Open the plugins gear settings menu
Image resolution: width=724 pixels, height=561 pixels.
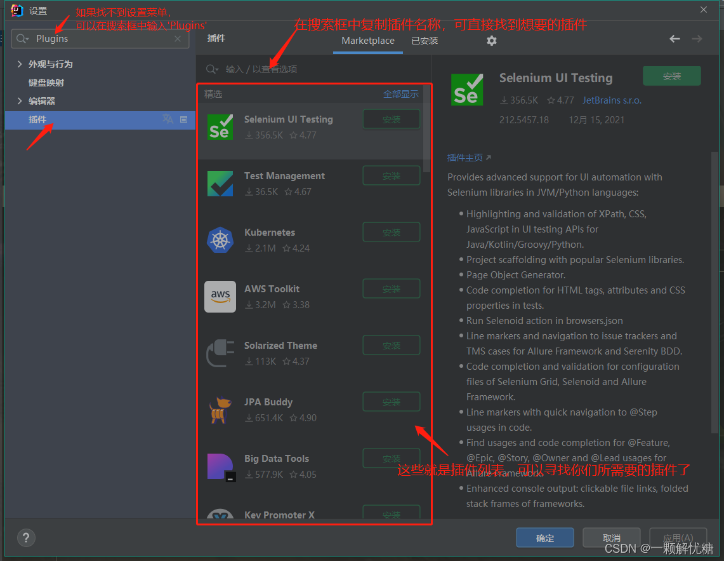coord(492,41)
